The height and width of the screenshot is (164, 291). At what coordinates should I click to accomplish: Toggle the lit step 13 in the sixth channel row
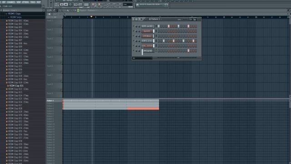(x=188, y=51)
